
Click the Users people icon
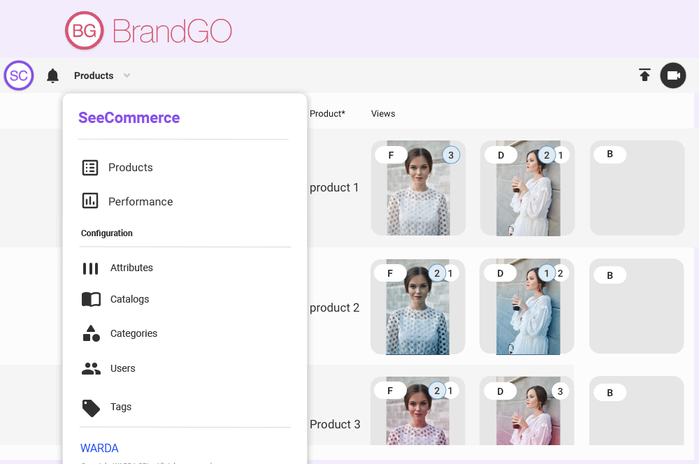pos(91,368)
